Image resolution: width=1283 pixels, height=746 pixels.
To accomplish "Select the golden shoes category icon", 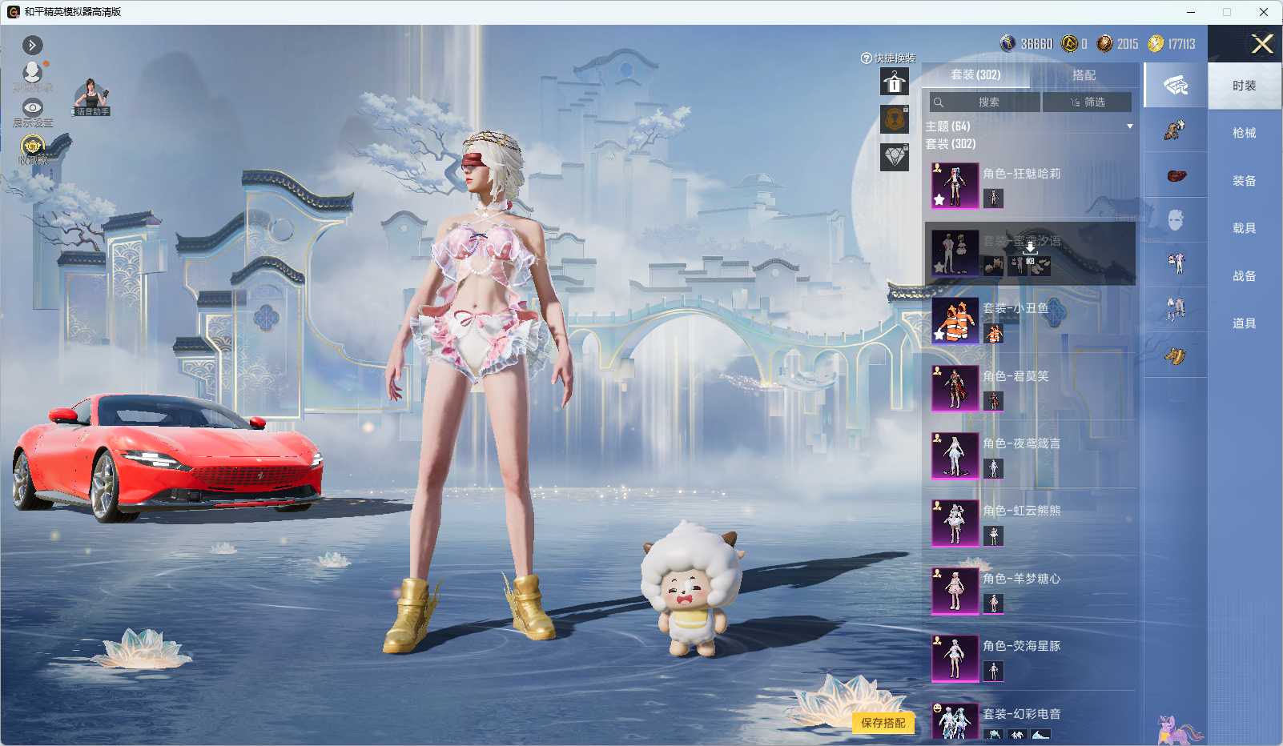I will (x=1175, y=355).
